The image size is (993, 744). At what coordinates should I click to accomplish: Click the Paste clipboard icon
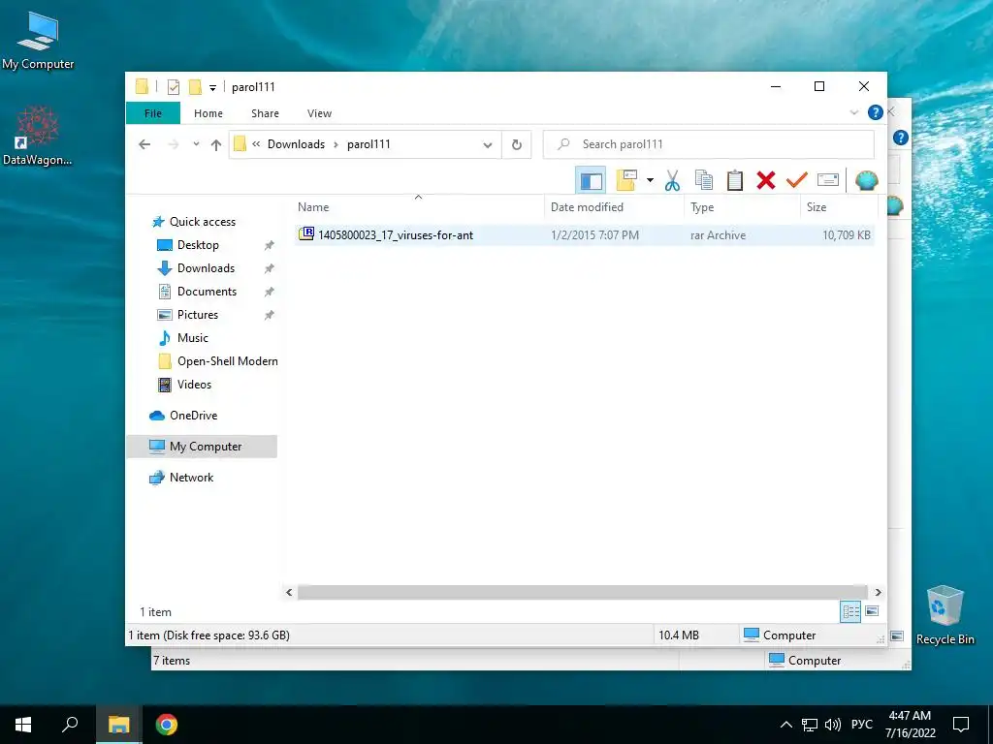click(x=735, y=181)
